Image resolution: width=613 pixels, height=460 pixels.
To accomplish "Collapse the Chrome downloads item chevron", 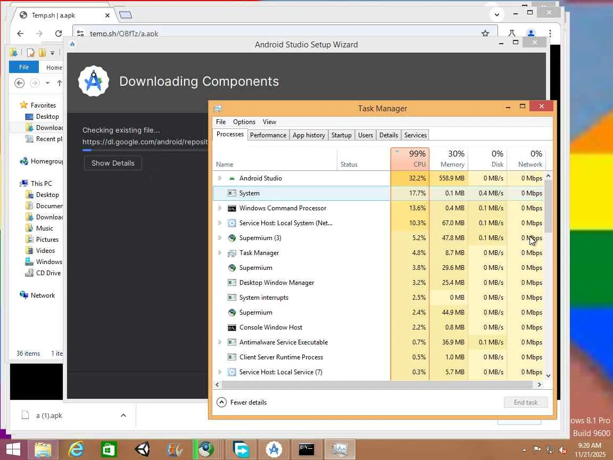I will [x=123, y=415].
